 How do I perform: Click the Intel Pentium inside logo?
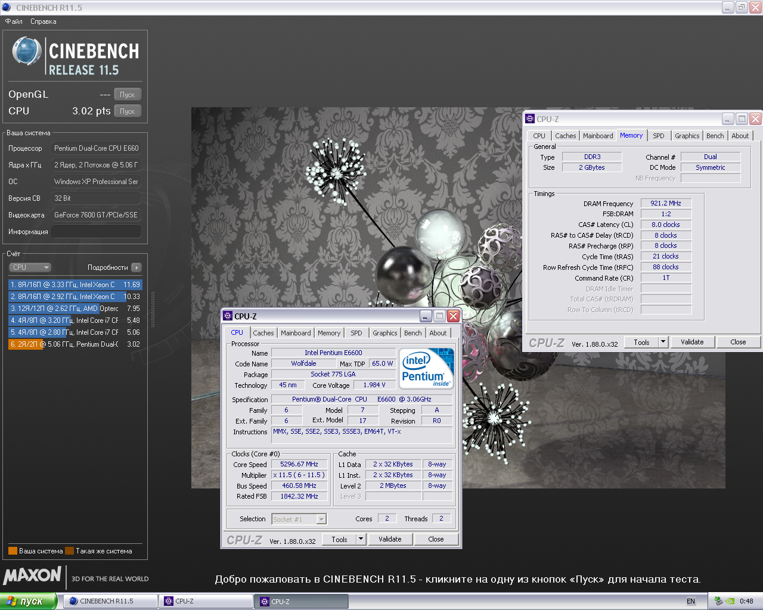(426, 368)
